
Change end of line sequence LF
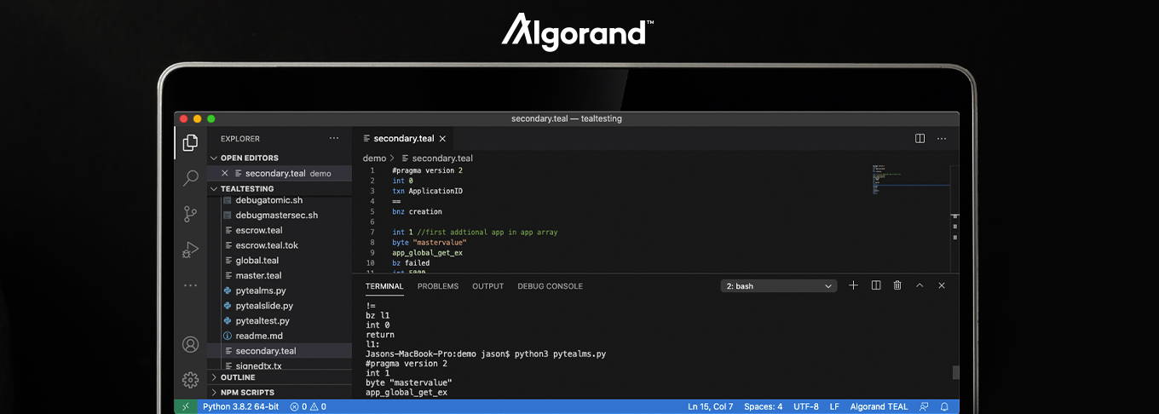click(834, 406)
